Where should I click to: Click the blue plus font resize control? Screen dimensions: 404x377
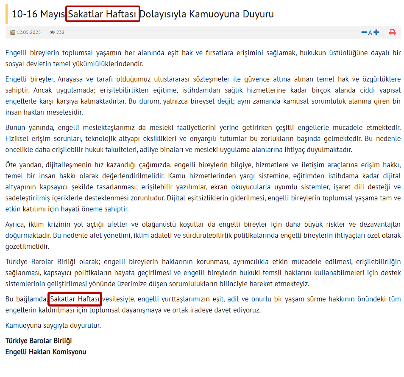[x=376, y=32]
